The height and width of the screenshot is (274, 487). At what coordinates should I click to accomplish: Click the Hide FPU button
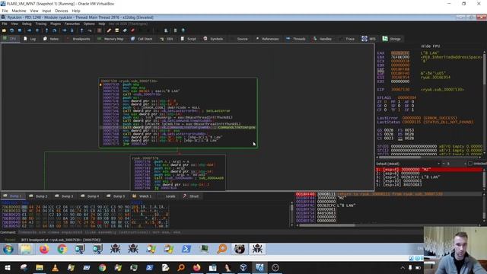pyautogui.click(x=430, y=46)
